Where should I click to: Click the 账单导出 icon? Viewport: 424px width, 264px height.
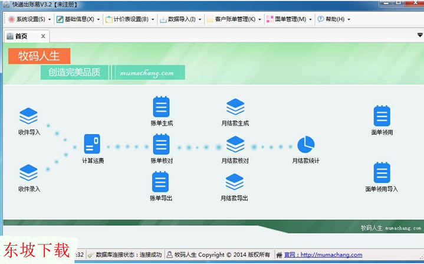pos(161,182)
